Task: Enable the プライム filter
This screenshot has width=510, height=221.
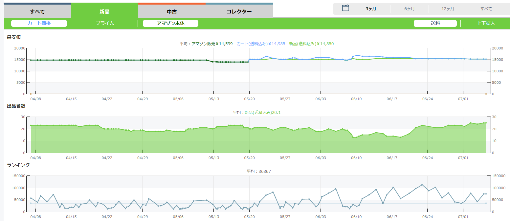Action: tap(105, 23)
